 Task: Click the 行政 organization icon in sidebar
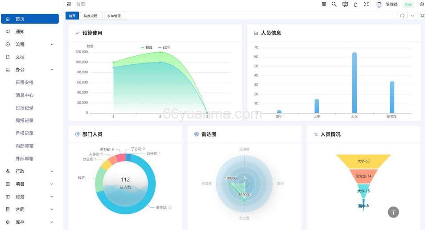[8, 171]
